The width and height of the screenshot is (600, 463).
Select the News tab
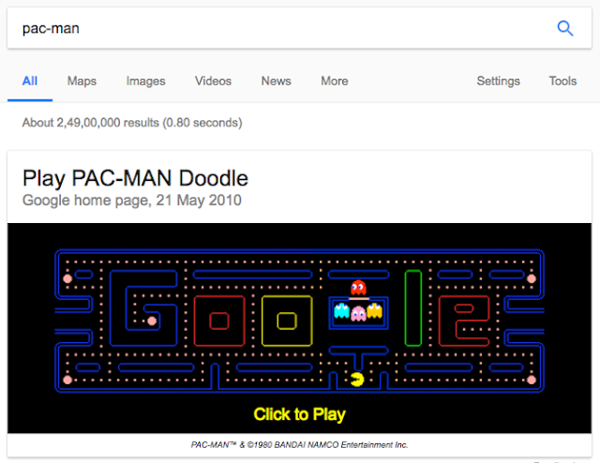277,82
